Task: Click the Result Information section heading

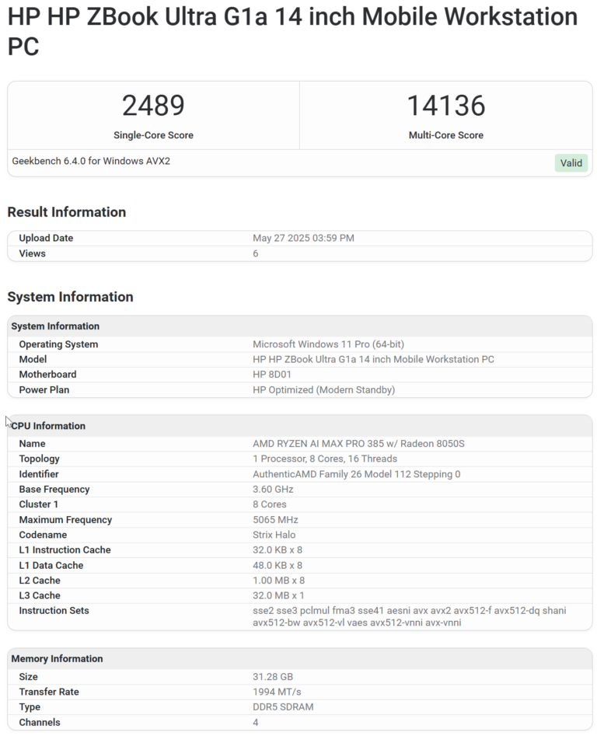Action: (66, 212)
